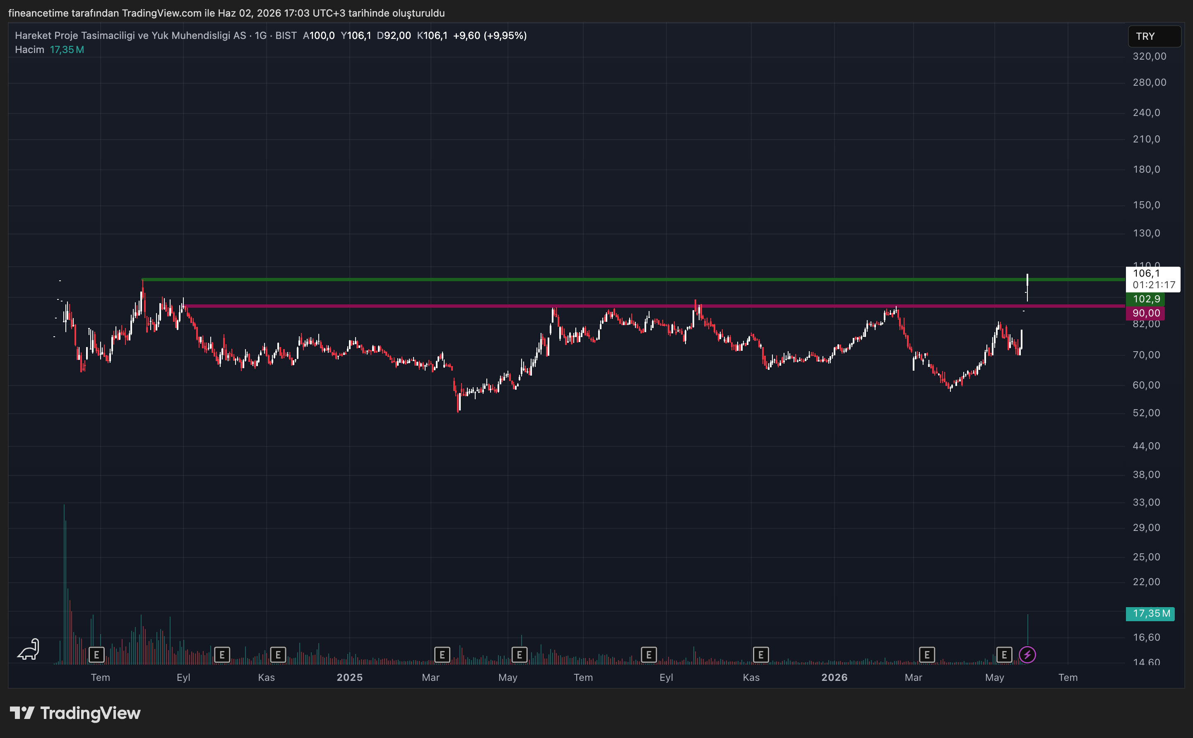Click the dinosaur icon at chart bottom-left
Screen dimensions: 1193x738
coord(28,649)
